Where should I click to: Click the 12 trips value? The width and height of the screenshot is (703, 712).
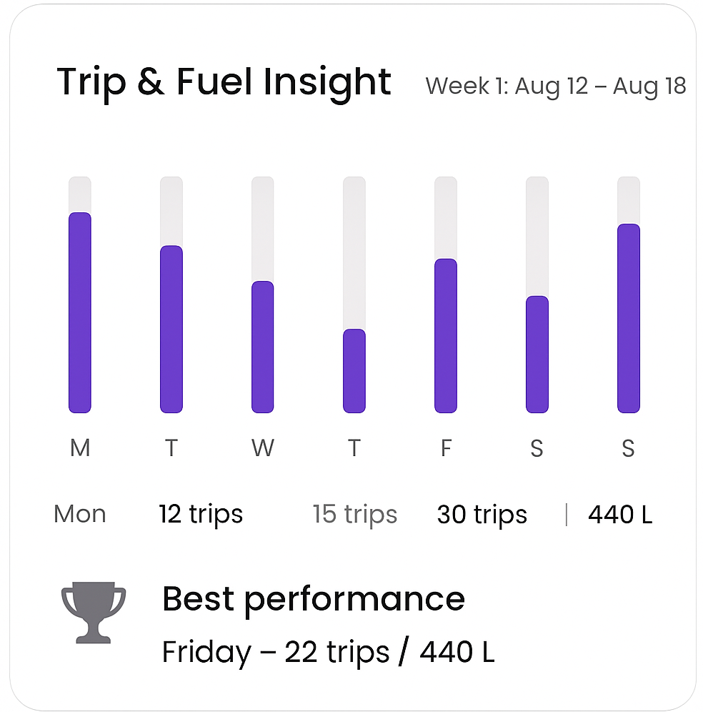point(201,515)
